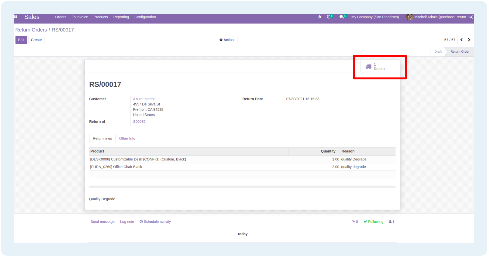Open the Configuration menu
Screen dimensions: 489x256
point(145,17)
